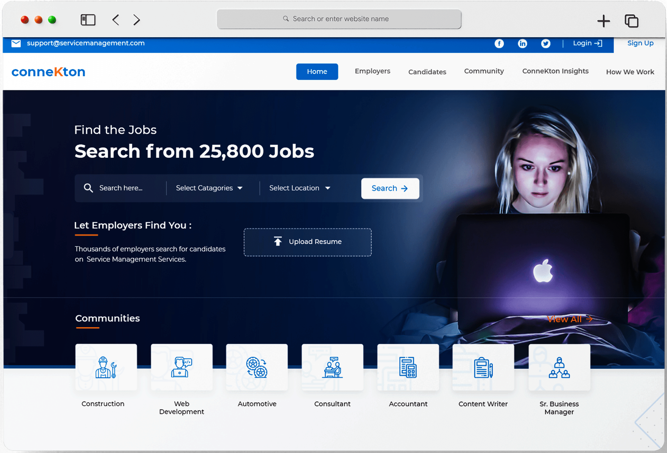Go to ConneKton Insights menu
The width and height of the screenshot is (667, 453).
pyautogui.click(x=555, y=71)
